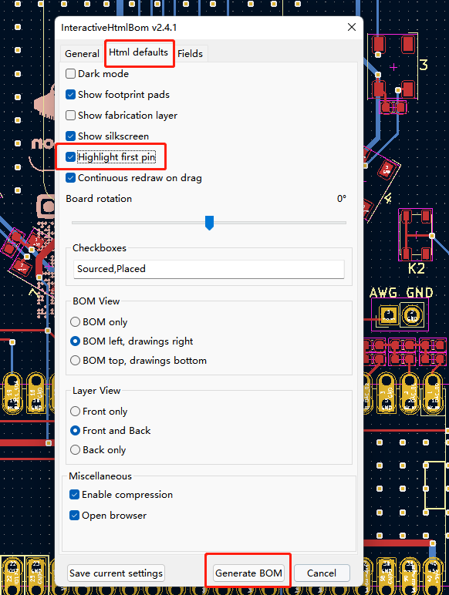Viewport: 449px width, 595px height.
Task: Uncheck Show footprint pads
Action: tap(71, 95)
